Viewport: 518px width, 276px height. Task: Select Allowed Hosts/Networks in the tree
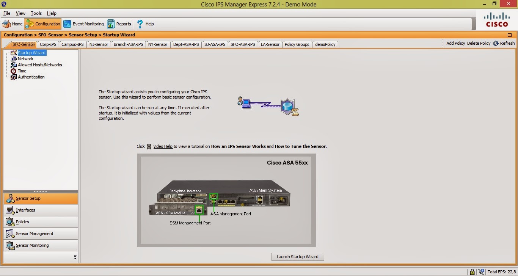(x=40, y=65)
